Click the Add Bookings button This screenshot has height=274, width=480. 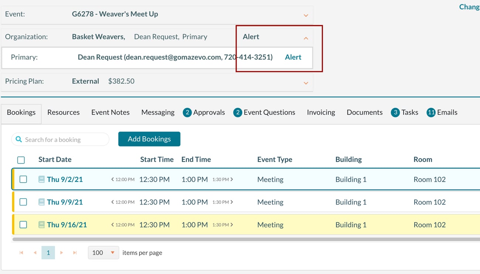coord(149,139)
